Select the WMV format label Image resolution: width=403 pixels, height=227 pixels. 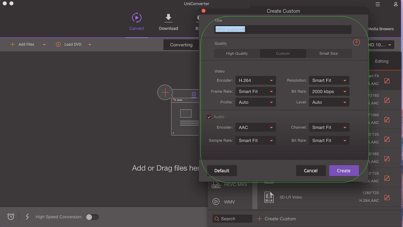[x=229, y=202]
